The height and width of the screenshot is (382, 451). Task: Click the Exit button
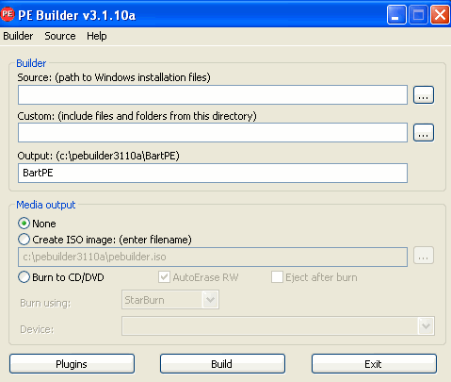374,364
